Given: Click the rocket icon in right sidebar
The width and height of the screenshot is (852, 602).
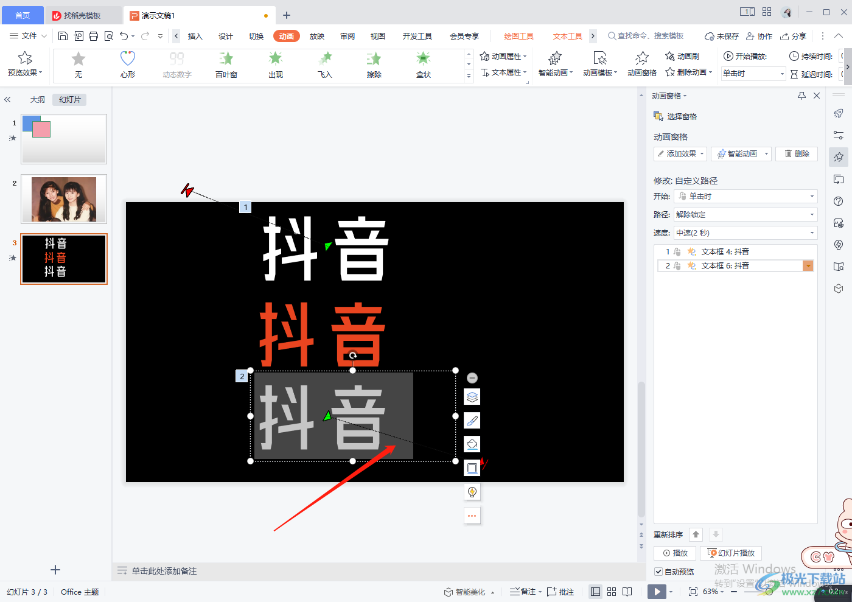Looking at the screenshot, I should (839, 113).
